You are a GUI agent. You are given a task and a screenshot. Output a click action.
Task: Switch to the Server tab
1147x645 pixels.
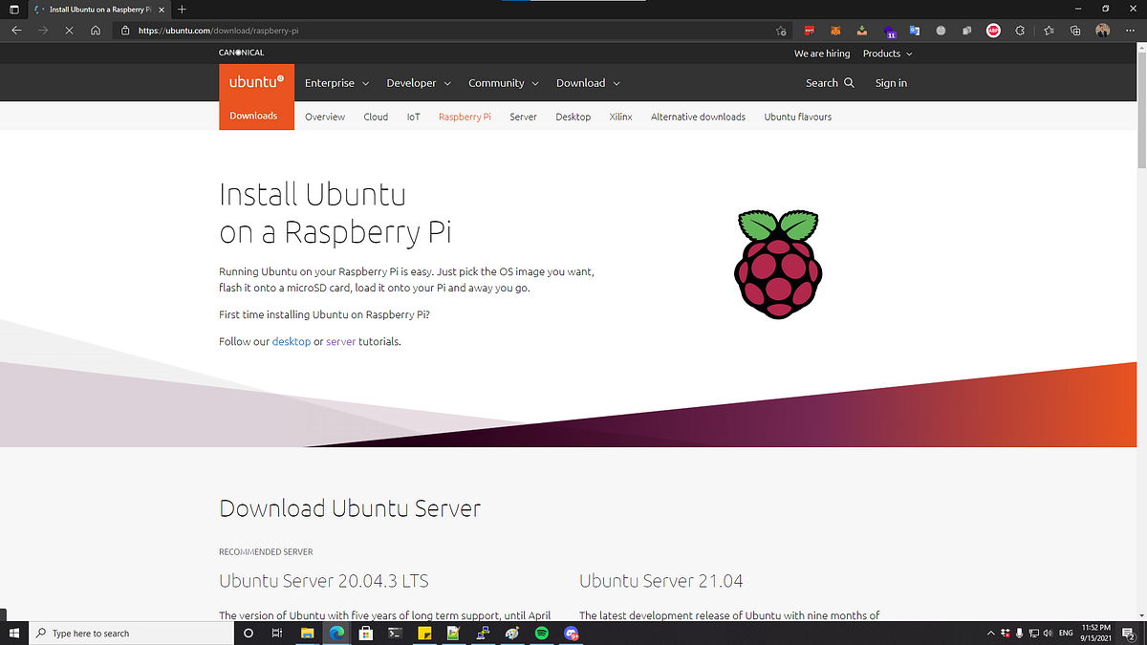click(523, 117)
